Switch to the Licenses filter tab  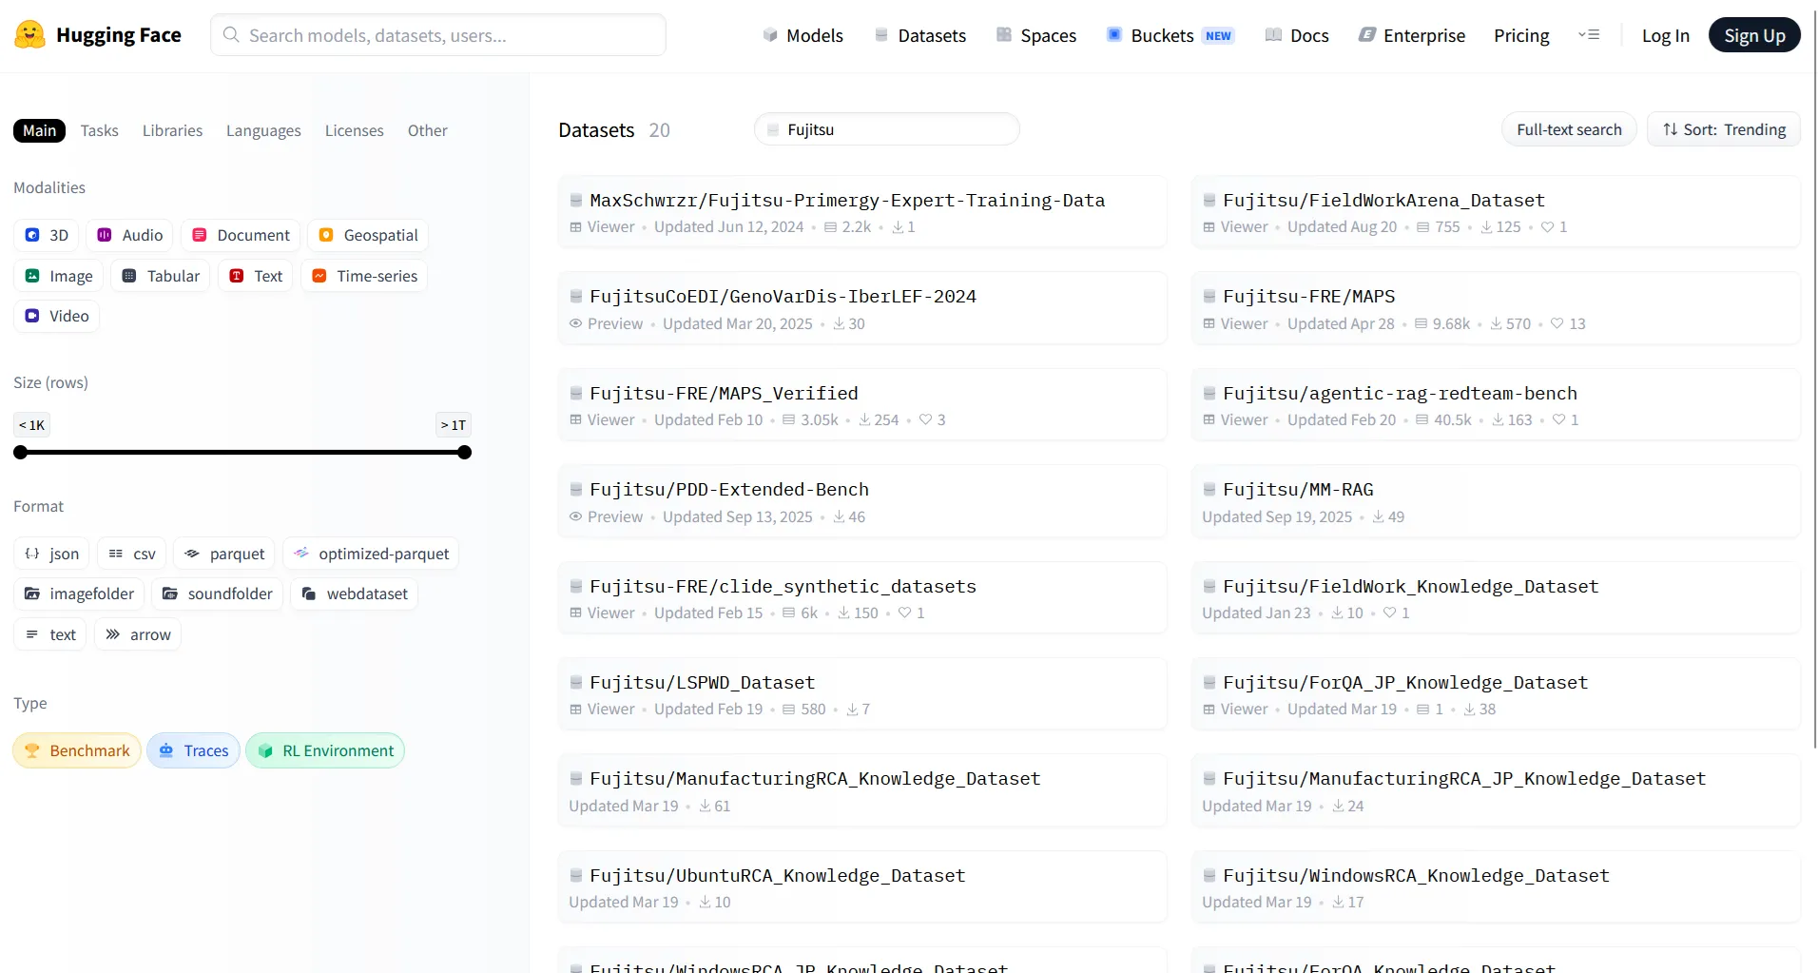(355, 130)
